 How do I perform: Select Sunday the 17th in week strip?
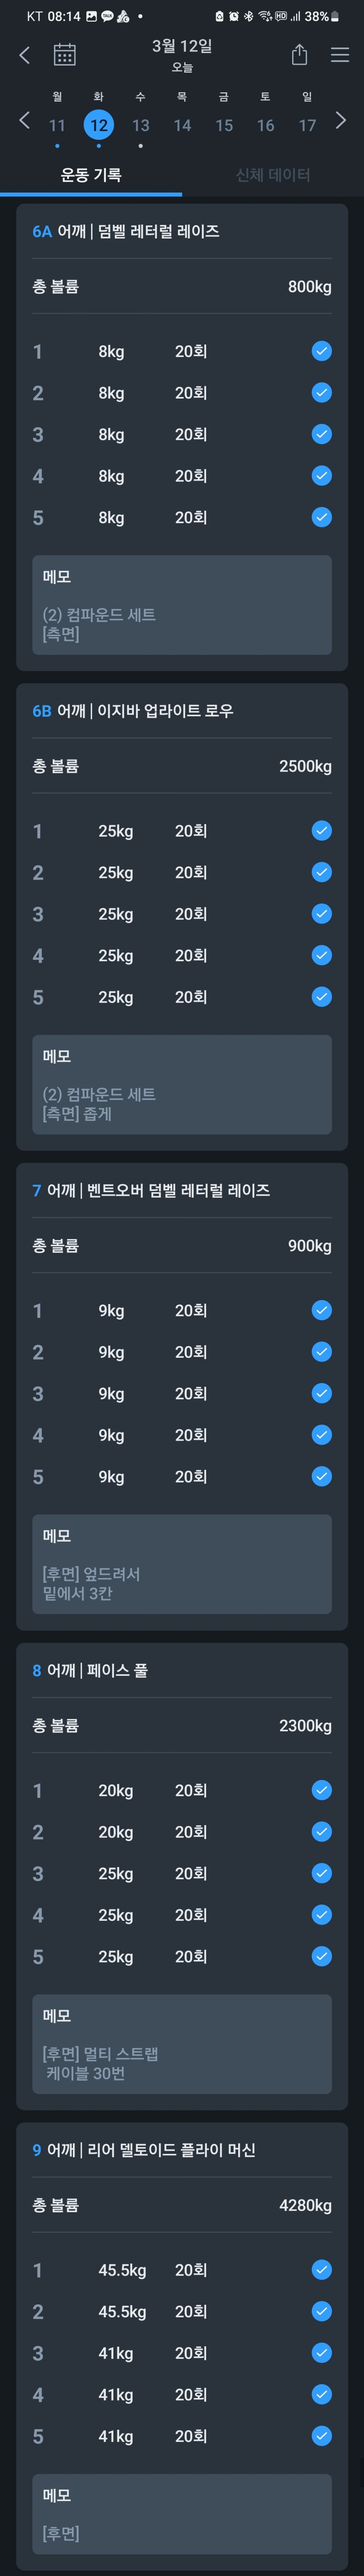click(307, 125)
